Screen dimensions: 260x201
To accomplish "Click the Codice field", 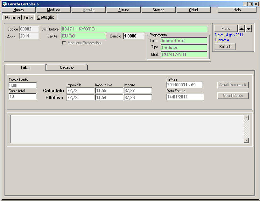I will point(29,29).
